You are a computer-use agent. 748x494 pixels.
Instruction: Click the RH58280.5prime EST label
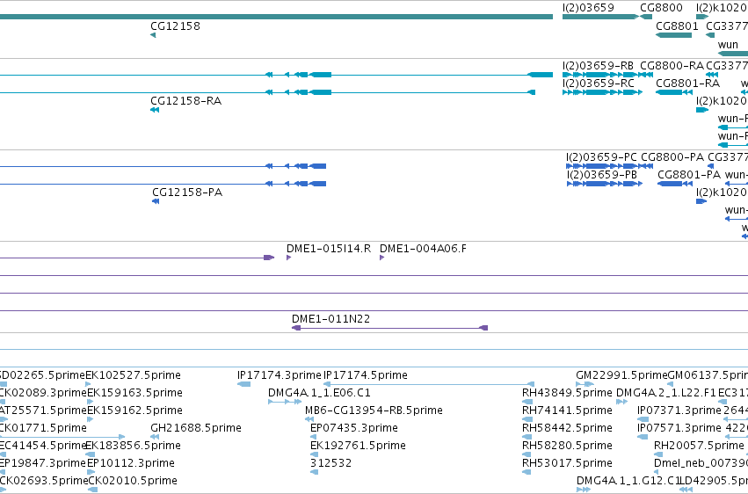tap(567, 446)
